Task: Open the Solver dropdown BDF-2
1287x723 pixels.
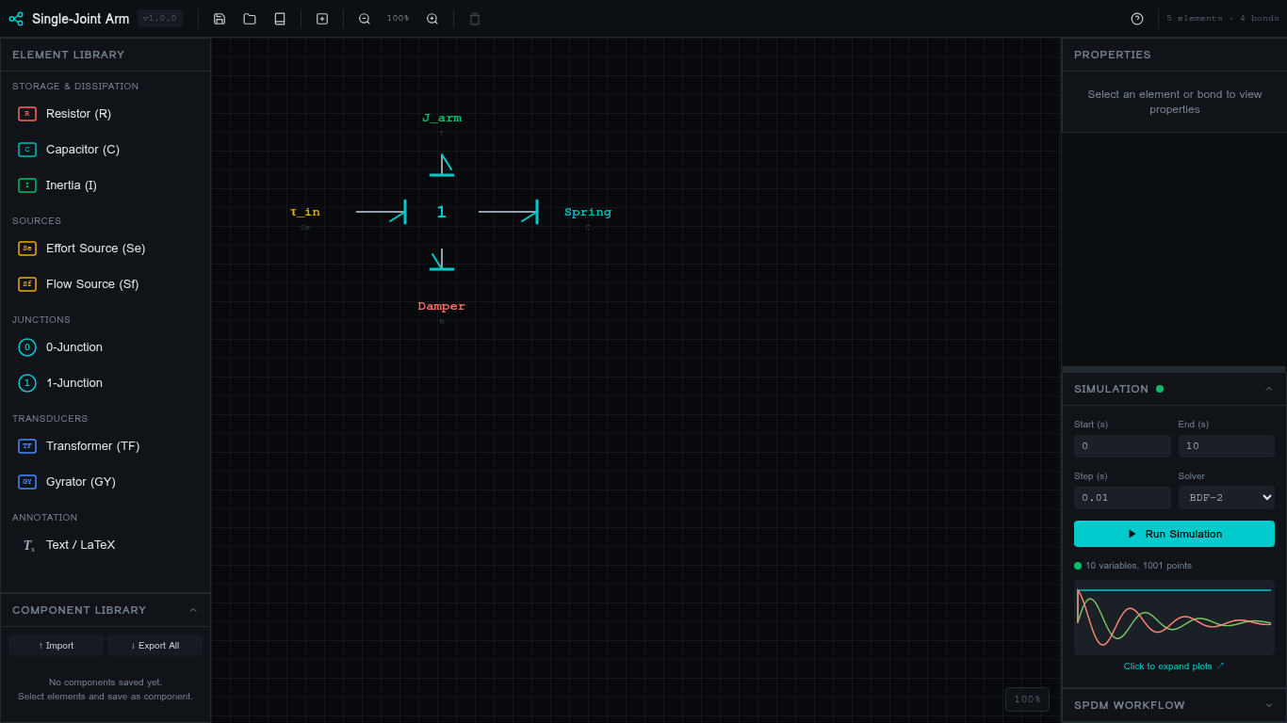Action: click(1226, 497)
